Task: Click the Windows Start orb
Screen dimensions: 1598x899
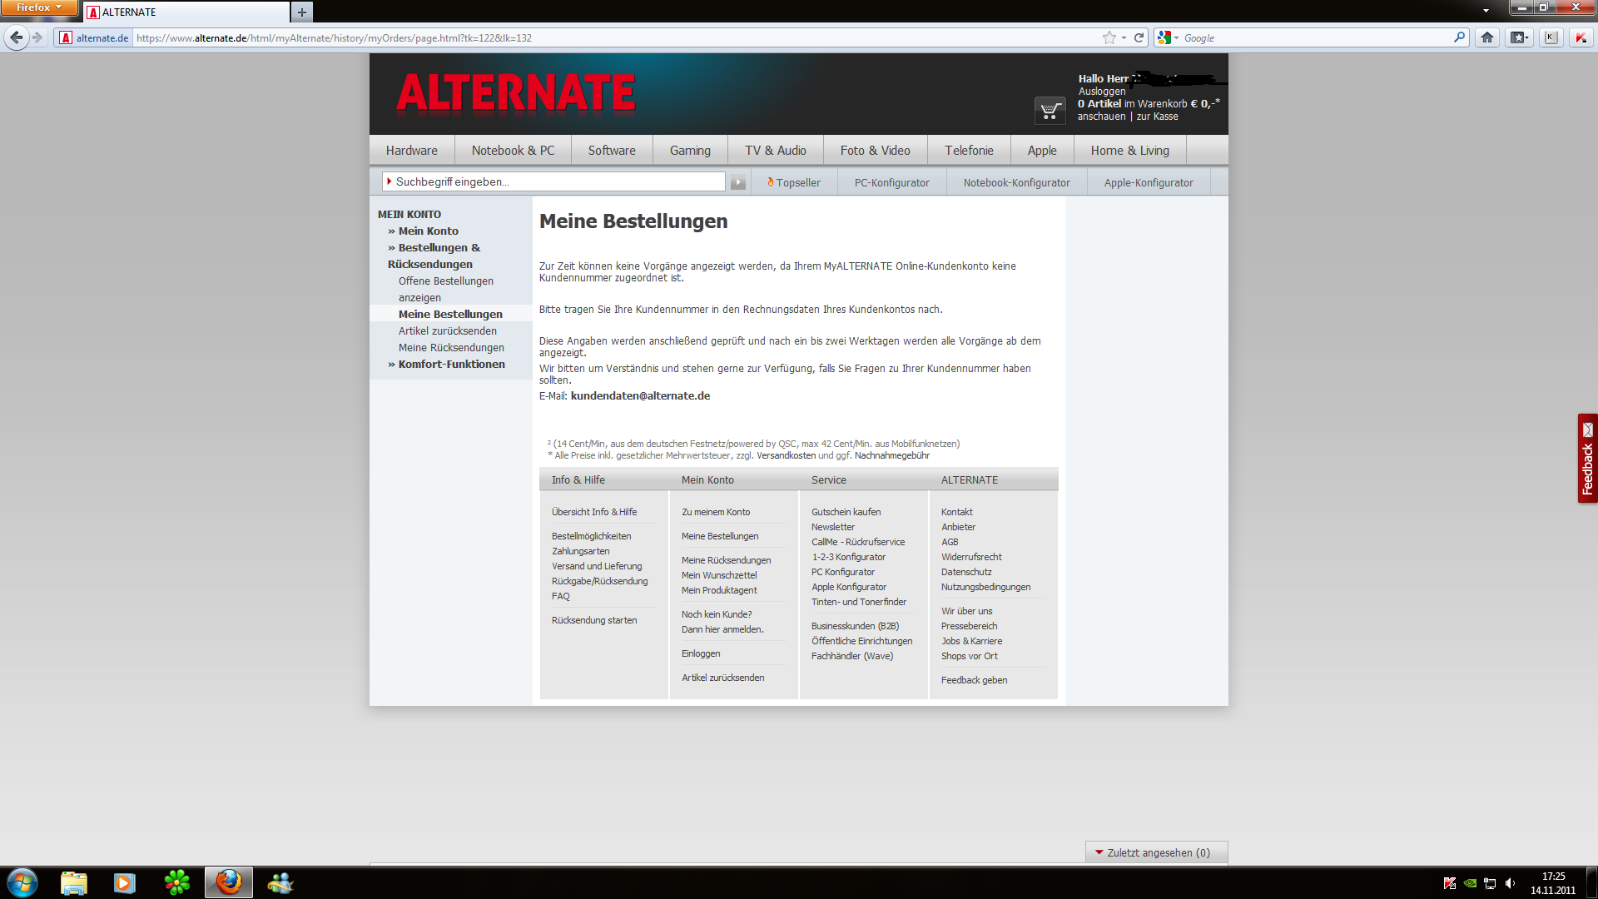Action: point(22,882)
